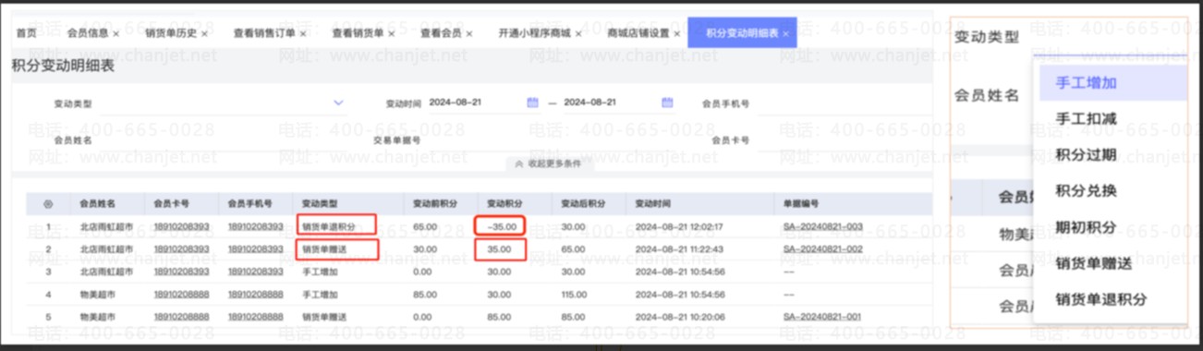The width and height of the screenshot is (1203, 351).
Task: Close the 商城店铺设置 tab
Action: click(x=676, y=33)
